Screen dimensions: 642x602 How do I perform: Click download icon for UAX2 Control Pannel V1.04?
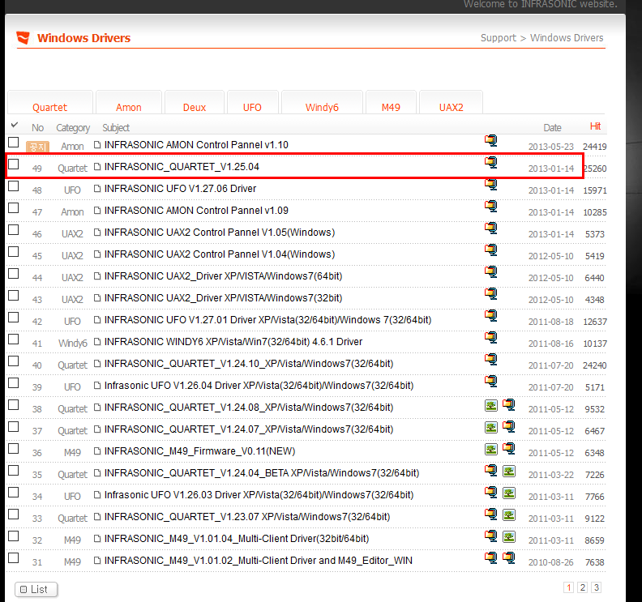coord(491,250)
